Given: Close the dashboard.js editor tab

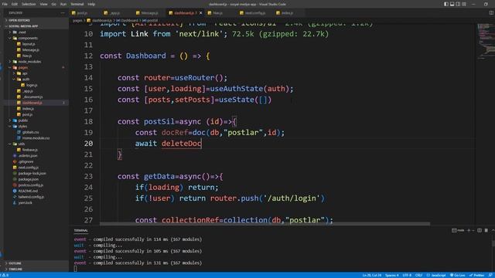Looking at the screenshot, I should point(201,13).
